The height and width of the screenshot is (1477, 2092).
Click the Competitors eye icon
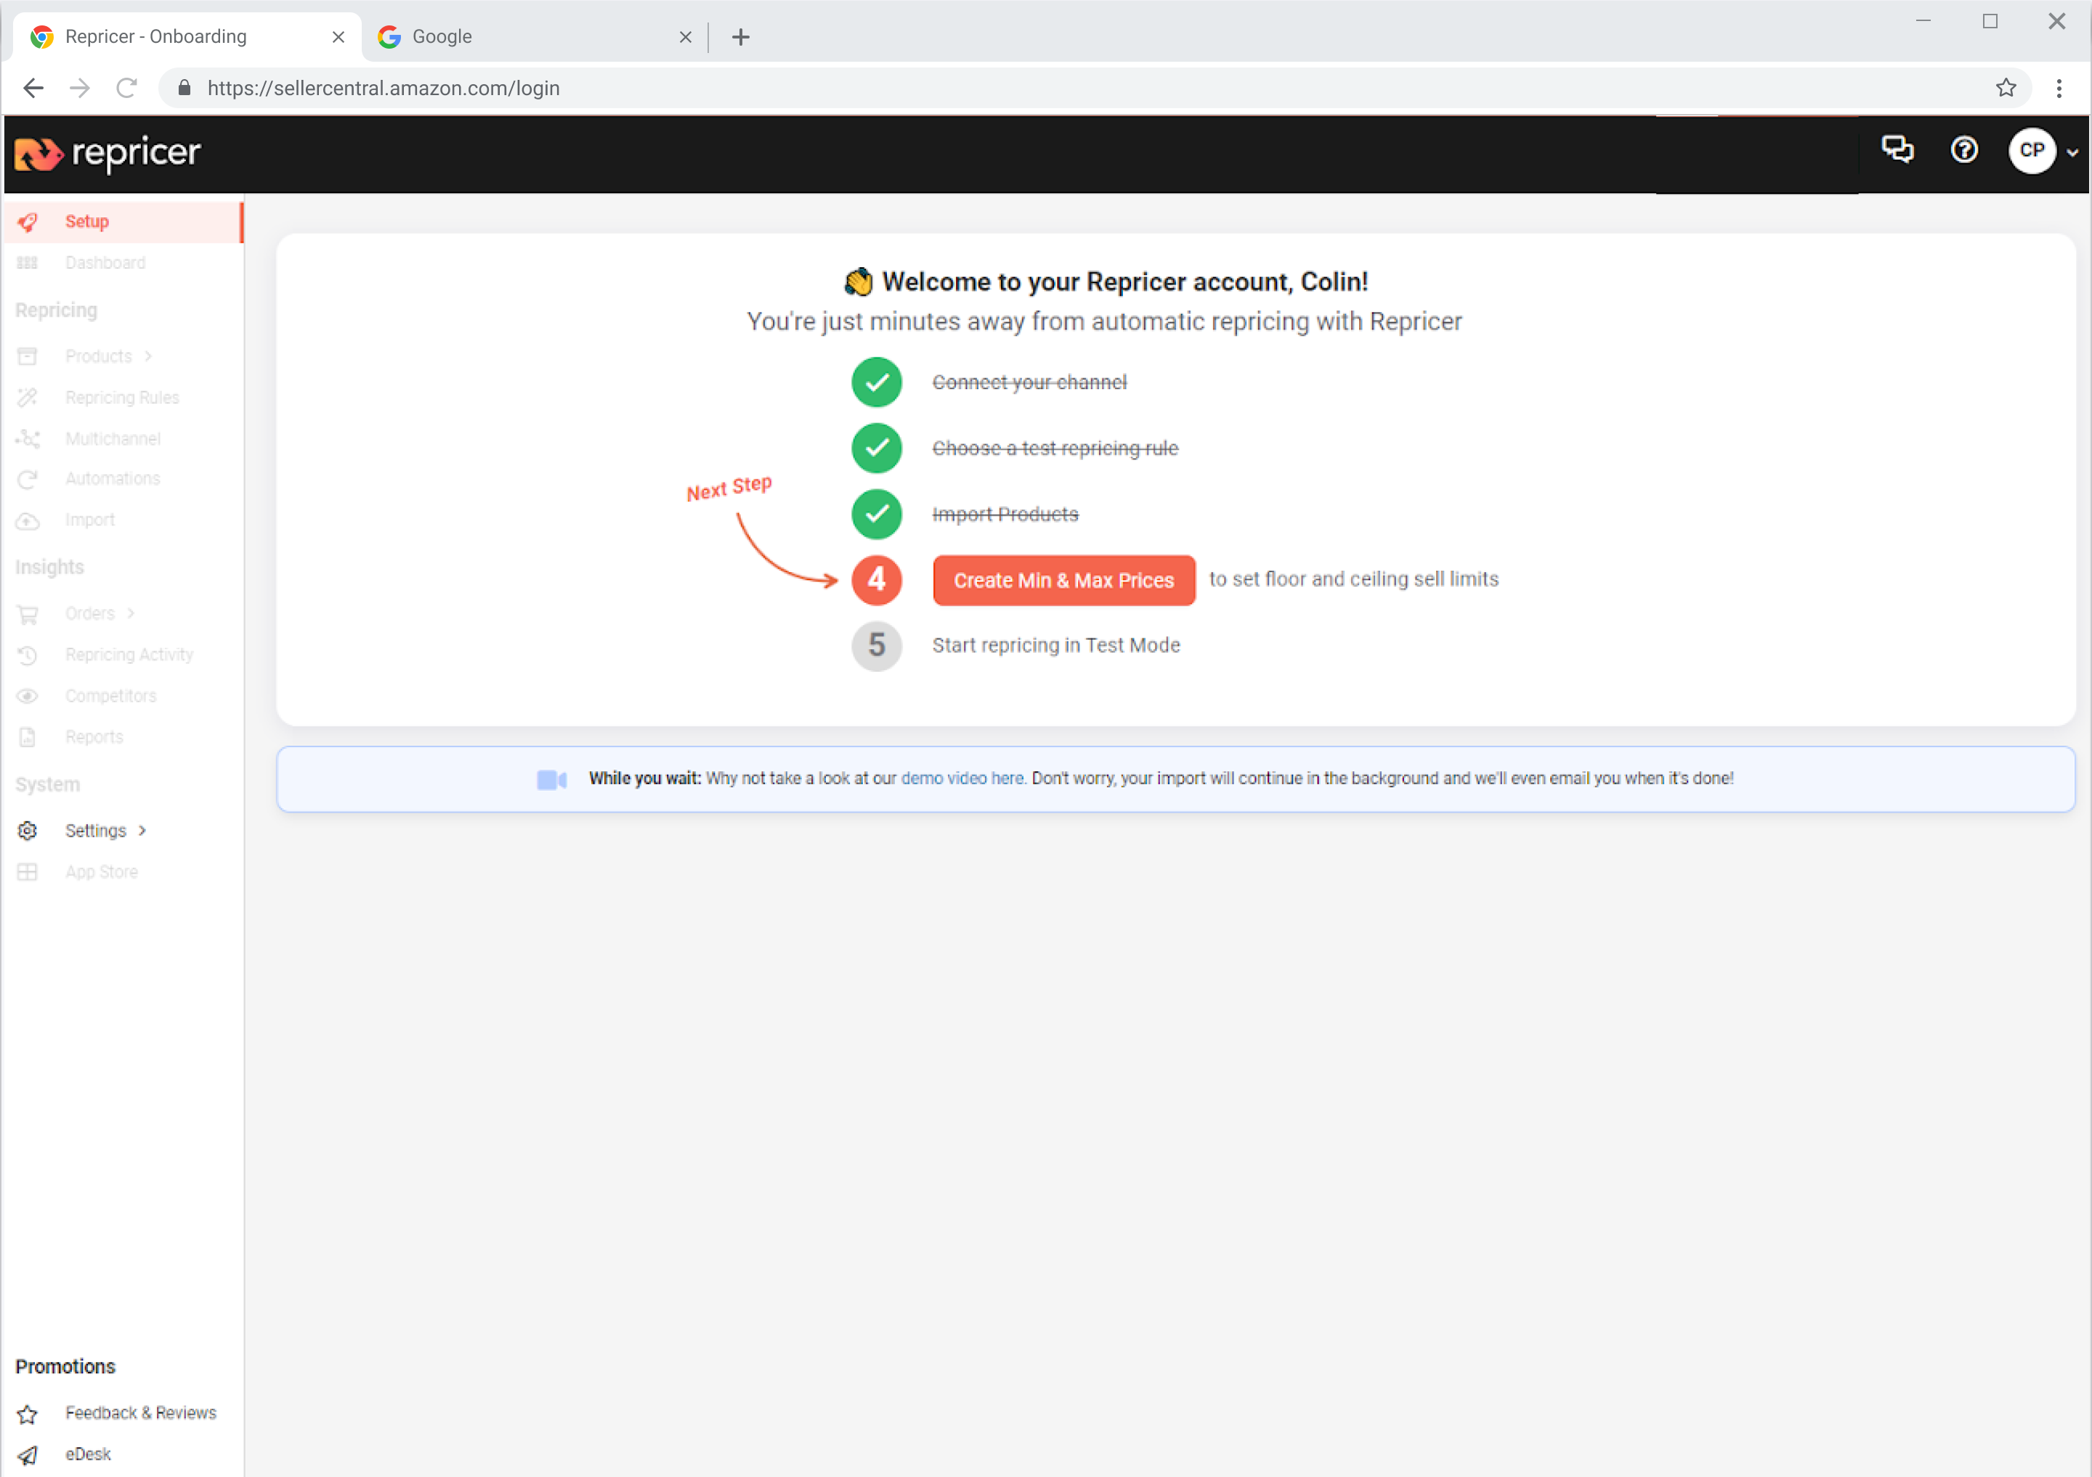[x=28, y=696]
